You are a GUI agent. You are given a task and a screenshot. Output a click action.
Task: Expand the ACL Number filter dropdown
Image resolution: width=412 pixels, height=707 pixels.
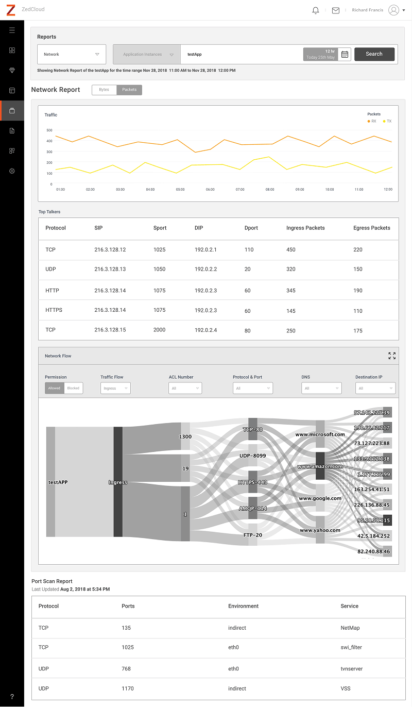pos(185,388)
